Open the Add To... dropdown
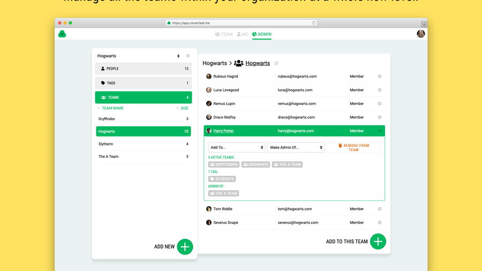482x271 pixels. [x=237, y=148]
